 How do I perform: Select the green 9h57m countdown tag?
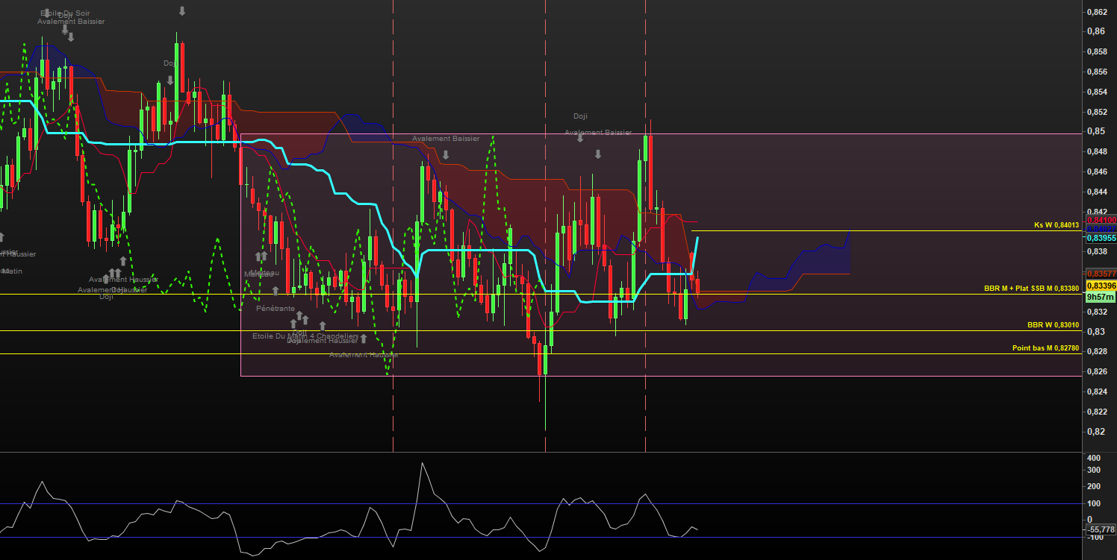click(1100, 297)
